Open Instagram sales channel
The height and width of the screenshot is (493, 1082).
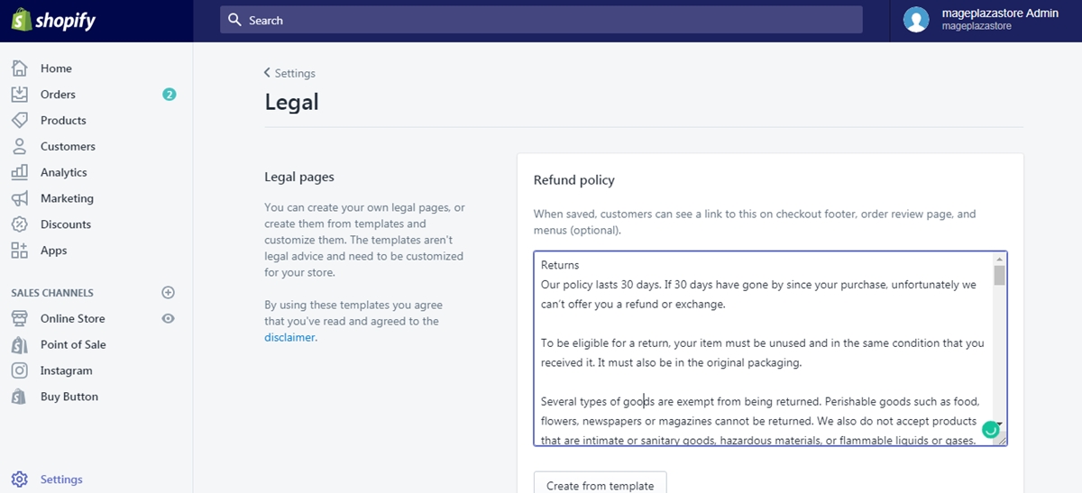(x=66, y=370)
